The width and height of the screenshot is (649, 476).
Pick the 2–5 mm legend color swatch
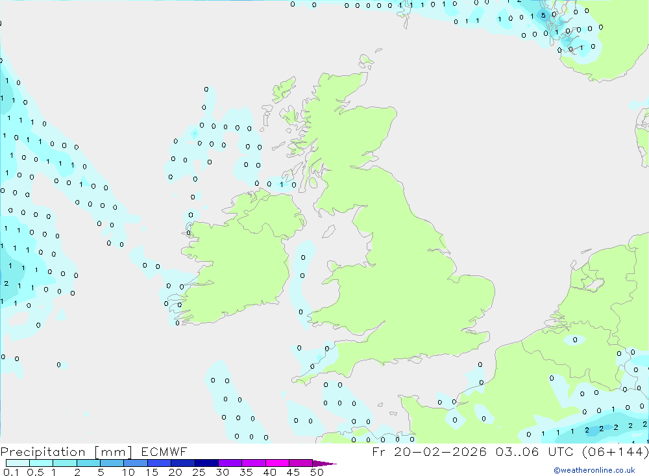click(x=88, y=463)
